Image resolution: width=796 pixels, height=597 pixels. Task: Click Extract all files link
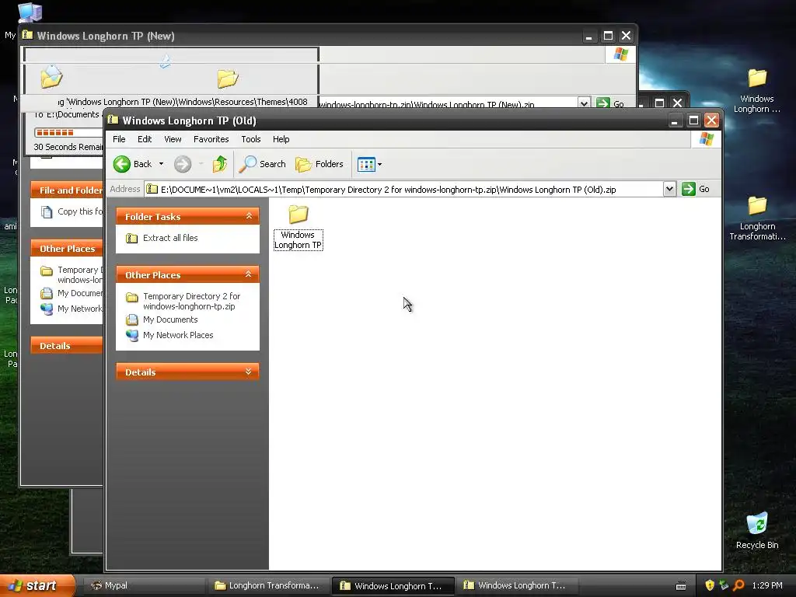170,238
